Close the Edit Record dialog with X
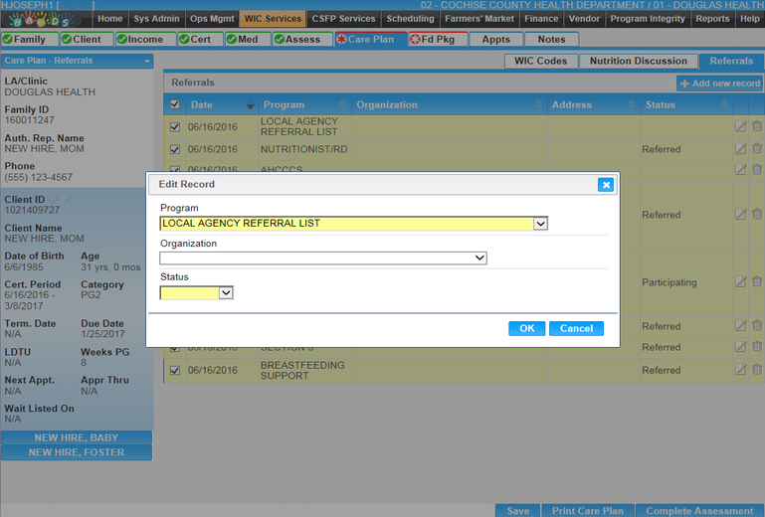This screenshot has width=765, height=517. 605,185
